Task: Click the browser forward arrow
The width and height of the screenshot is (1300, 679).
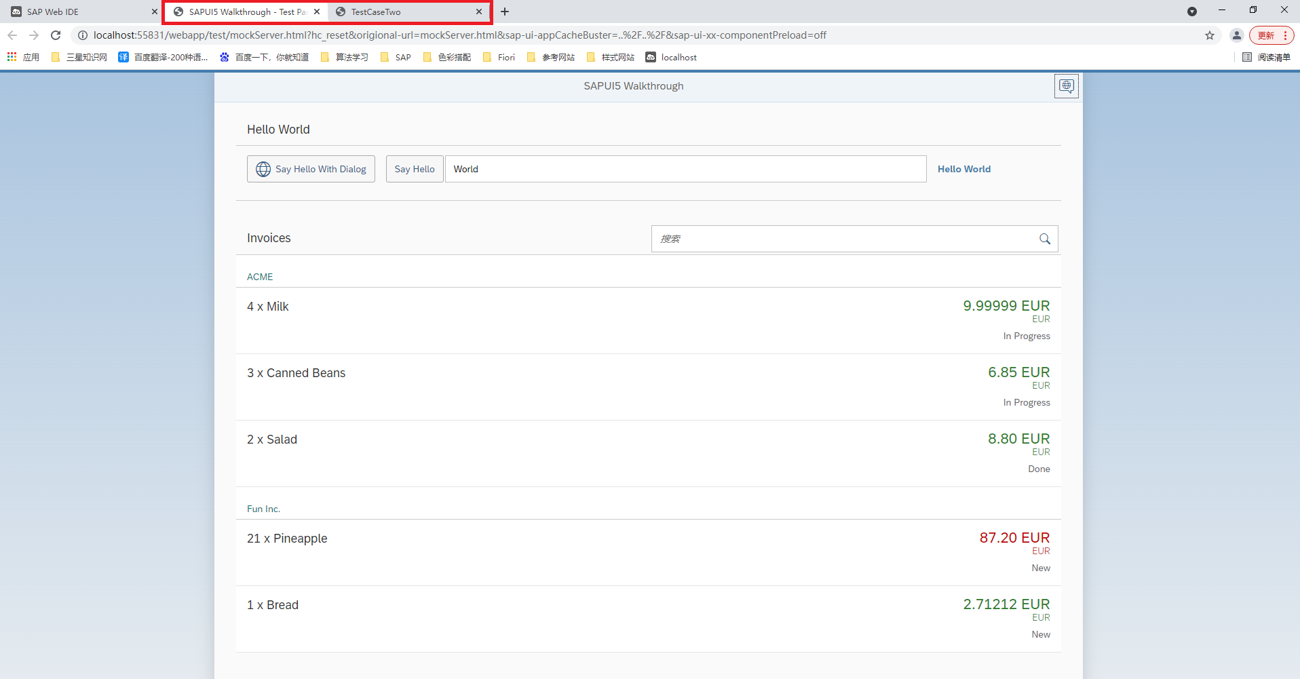Action: pos(34,35)
